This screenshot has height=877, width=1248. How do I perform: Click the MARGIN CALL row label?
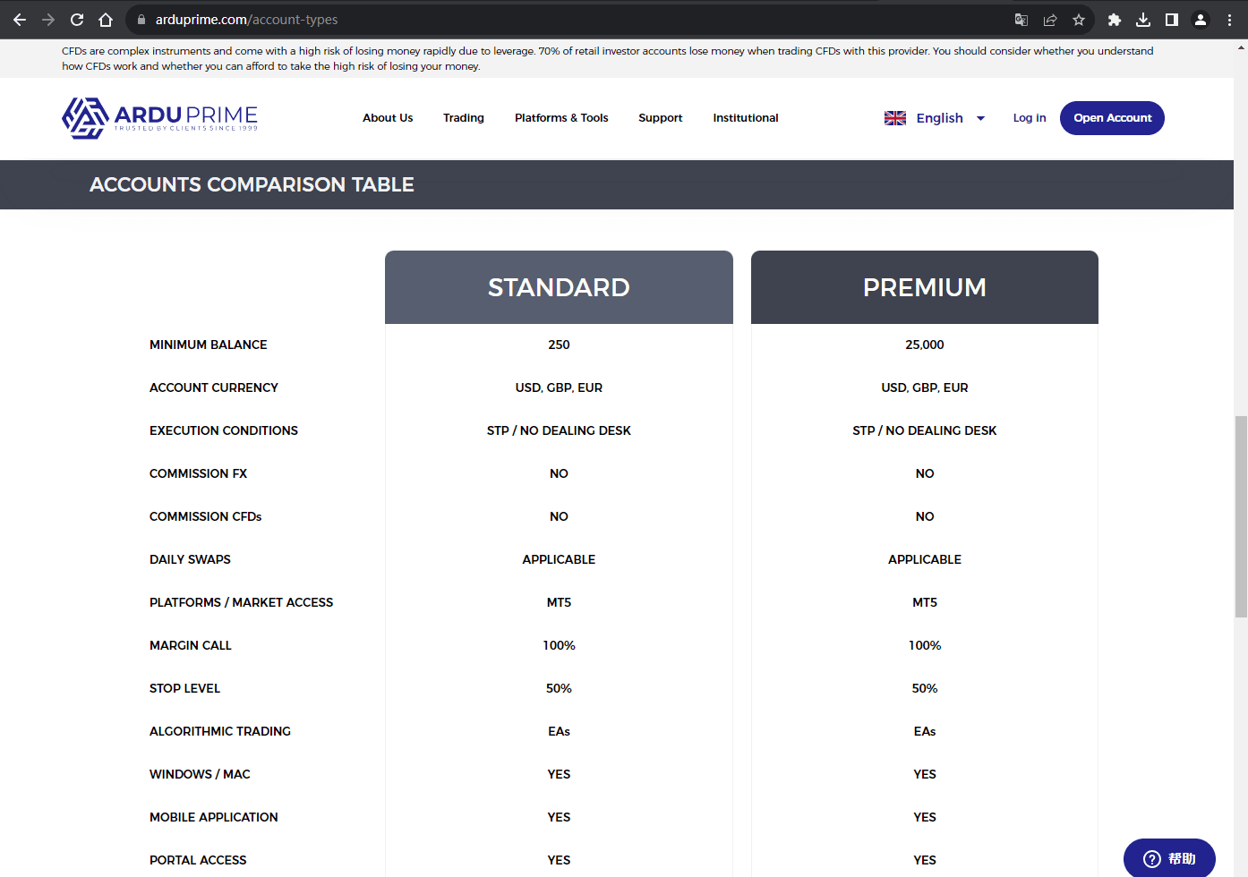click(x=191, y=645)
